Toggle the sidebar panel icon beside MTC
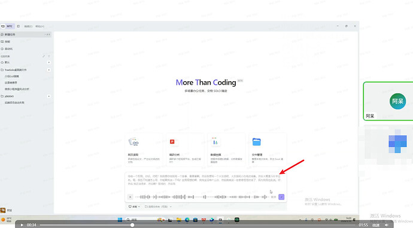The height and width of the screenshot is (228, 413). pyautogui.click(x=19, y=26)
